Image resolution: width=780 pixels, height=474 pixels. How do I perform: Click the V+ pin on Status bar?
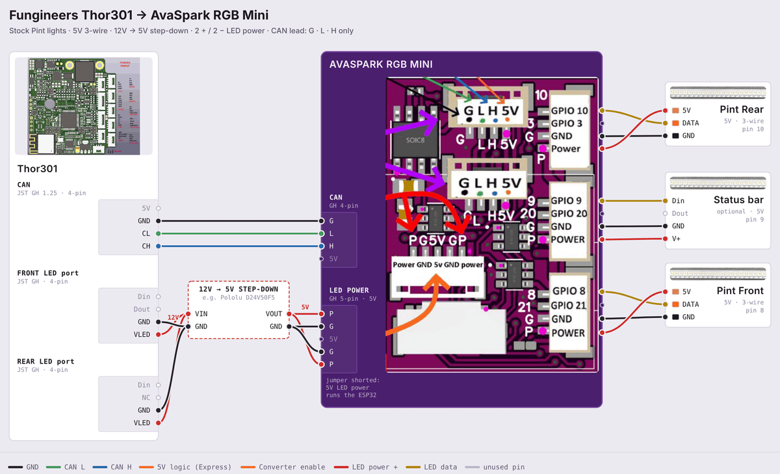tap(677, 239)
